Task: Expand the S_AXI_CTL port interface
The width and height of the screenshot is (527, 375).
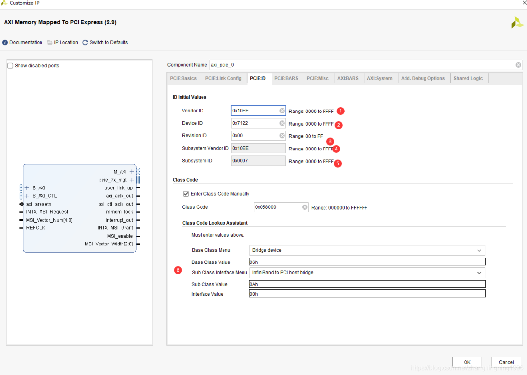Action: (27, 196)
